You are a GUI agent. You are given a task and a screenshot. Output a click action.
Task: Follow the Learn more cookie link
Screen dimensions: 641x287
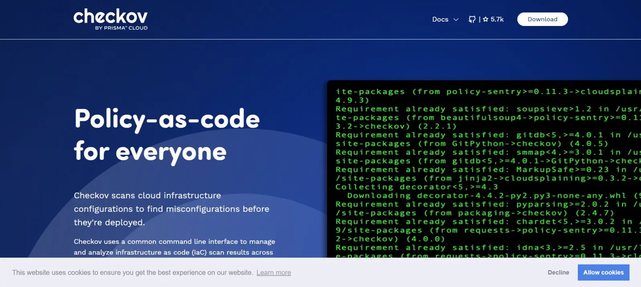(x=274, y=273)
